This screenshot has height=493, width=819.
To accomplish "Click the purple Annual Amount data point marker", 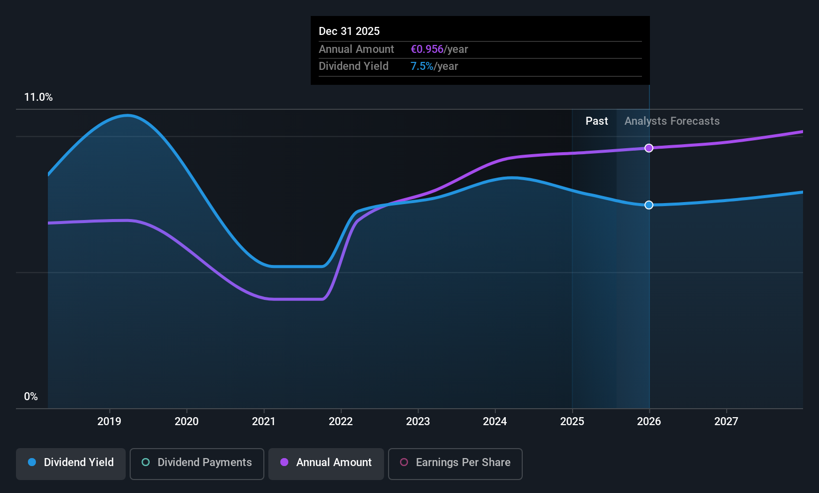I will click(x=649, y=148).
